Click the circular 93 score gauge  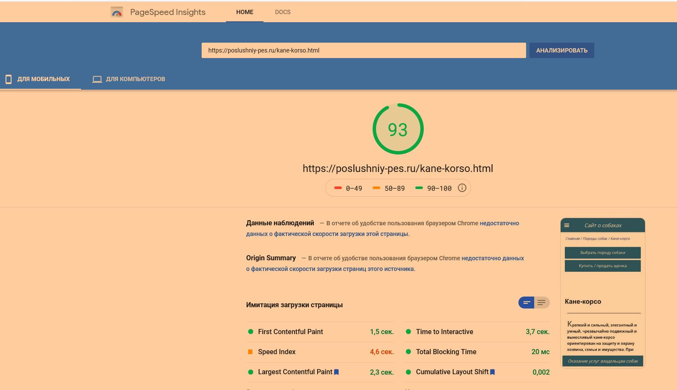pyautogui.click(x=398, y=129)
